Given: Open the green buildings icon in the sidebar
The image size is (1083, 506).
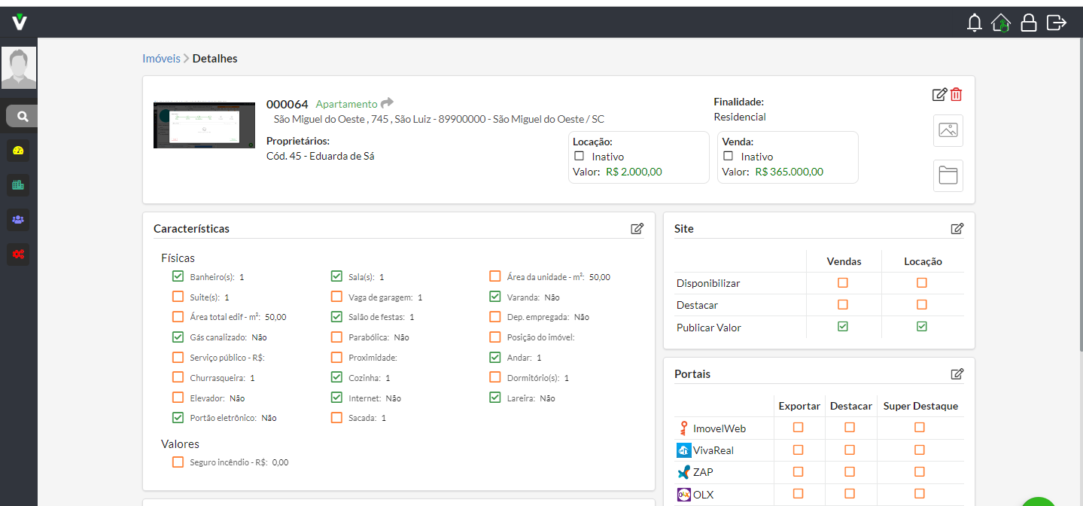Looking at the screenshot, I should click(19, 185).
